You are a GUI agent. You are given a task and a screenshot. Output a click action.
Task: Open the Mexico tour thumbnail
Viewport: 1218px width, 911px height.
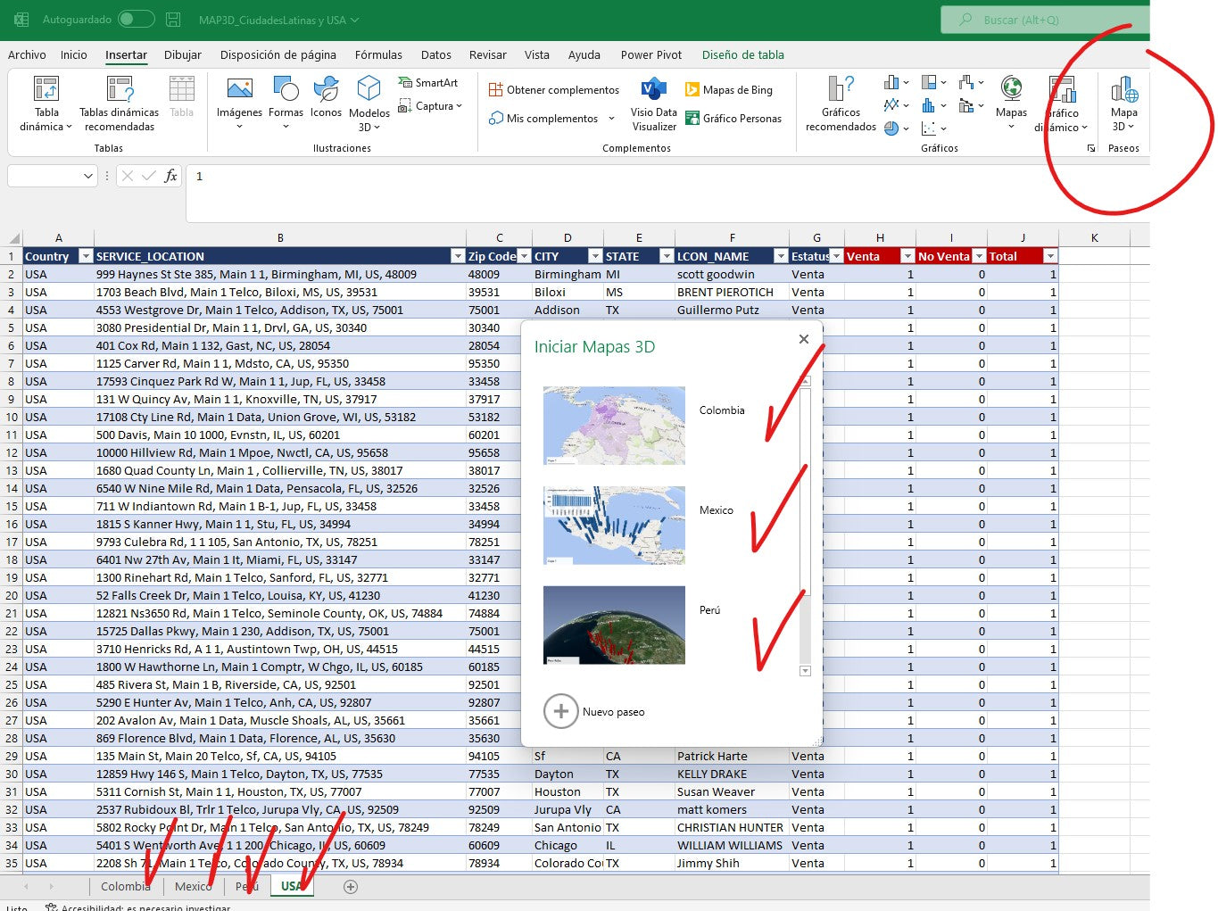click(614, 526)
